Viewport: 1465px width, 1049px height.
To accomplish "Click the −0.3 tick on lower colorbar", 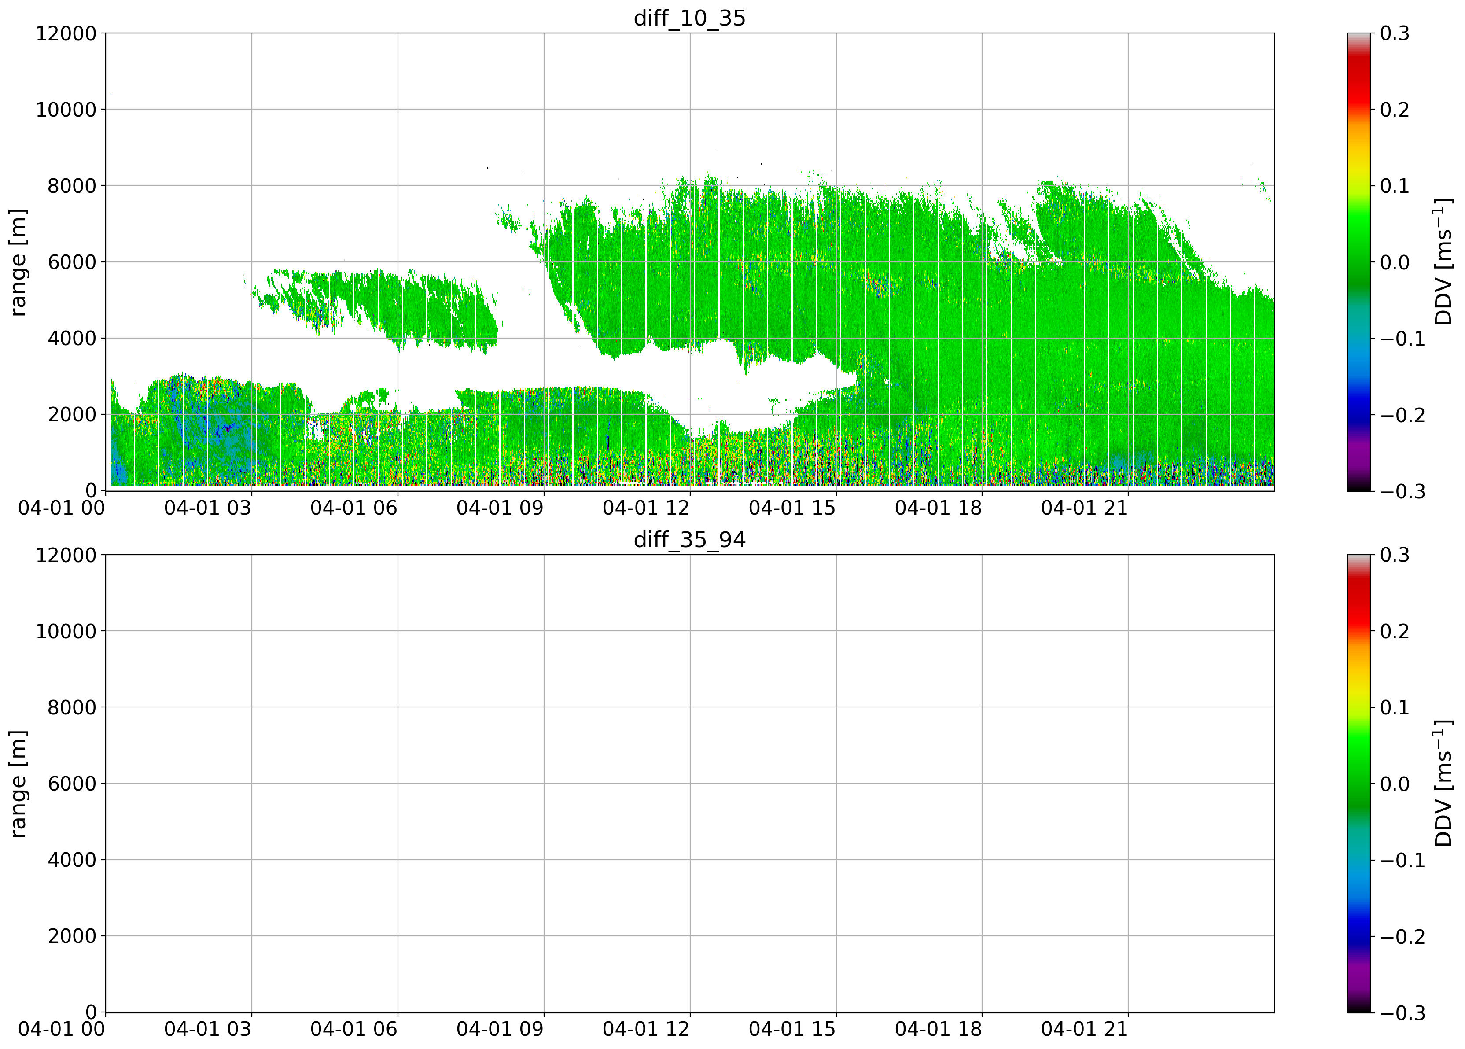I will pyautogui.click(x=1402, y=1013).
